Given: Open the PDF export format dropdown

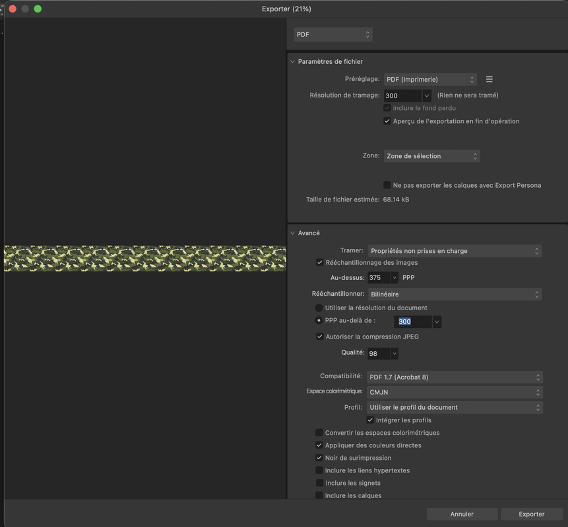Looking at the screenshot, I should 333,34.
